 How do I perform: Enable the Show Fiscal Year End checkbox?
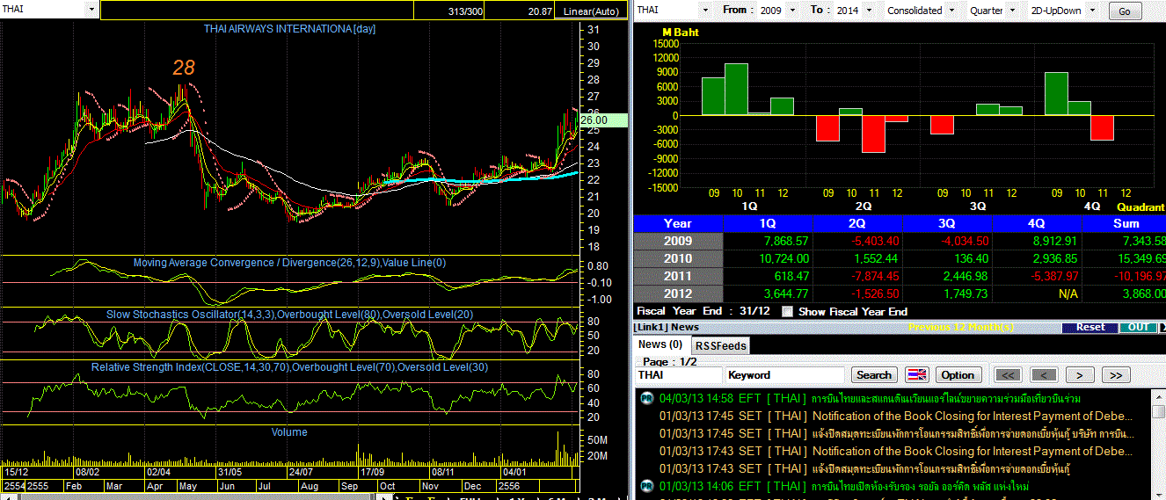pyautogui.click(x=787, y=311)
